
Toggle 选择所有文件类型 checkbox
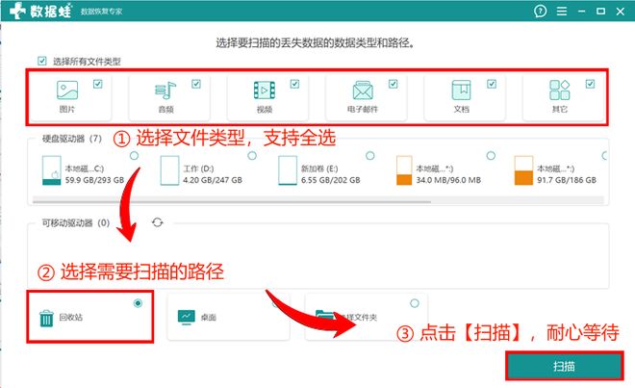coord(42,61)
